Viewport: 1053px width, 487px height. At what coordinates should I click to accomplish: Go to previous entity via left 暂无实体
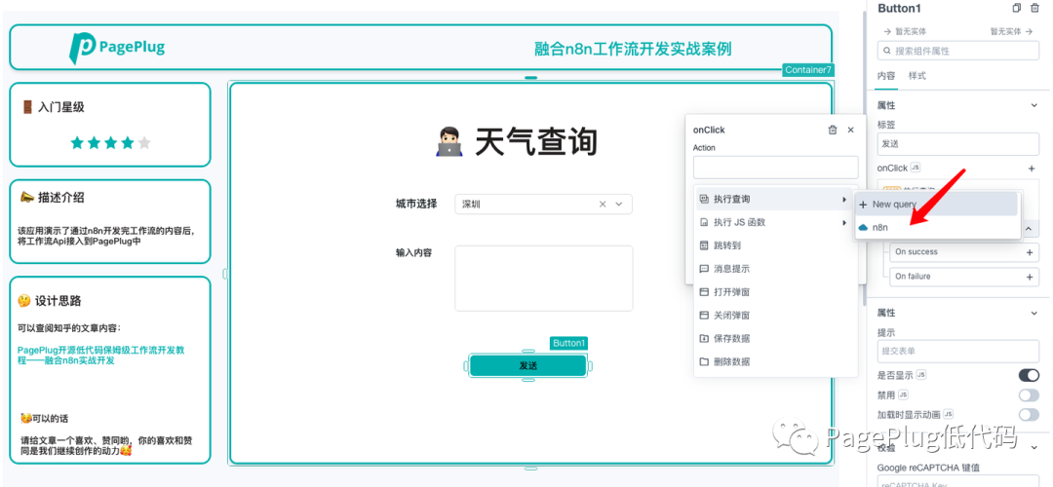pyautogui.click(x=903, y=31)
